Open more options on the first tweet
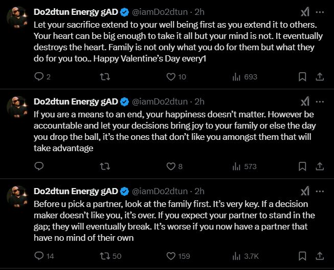The width and height of the screenshot is (334, 270). tap(320, 12)
